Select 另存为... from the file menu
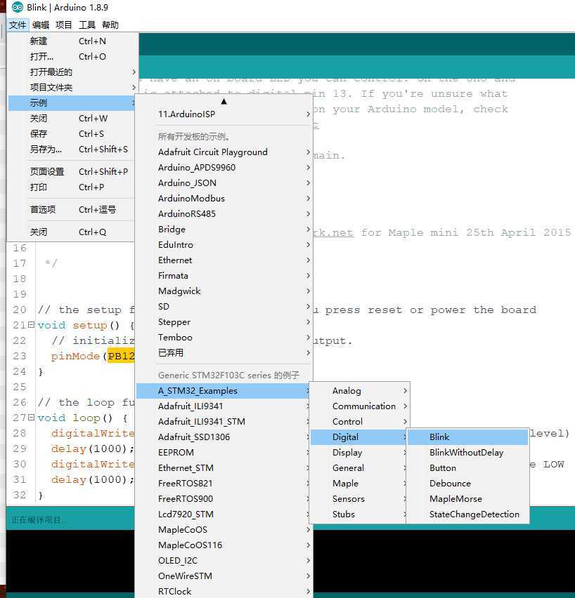Image resolution: width=575 pixels, height=598 pixels. click(72, 149)
